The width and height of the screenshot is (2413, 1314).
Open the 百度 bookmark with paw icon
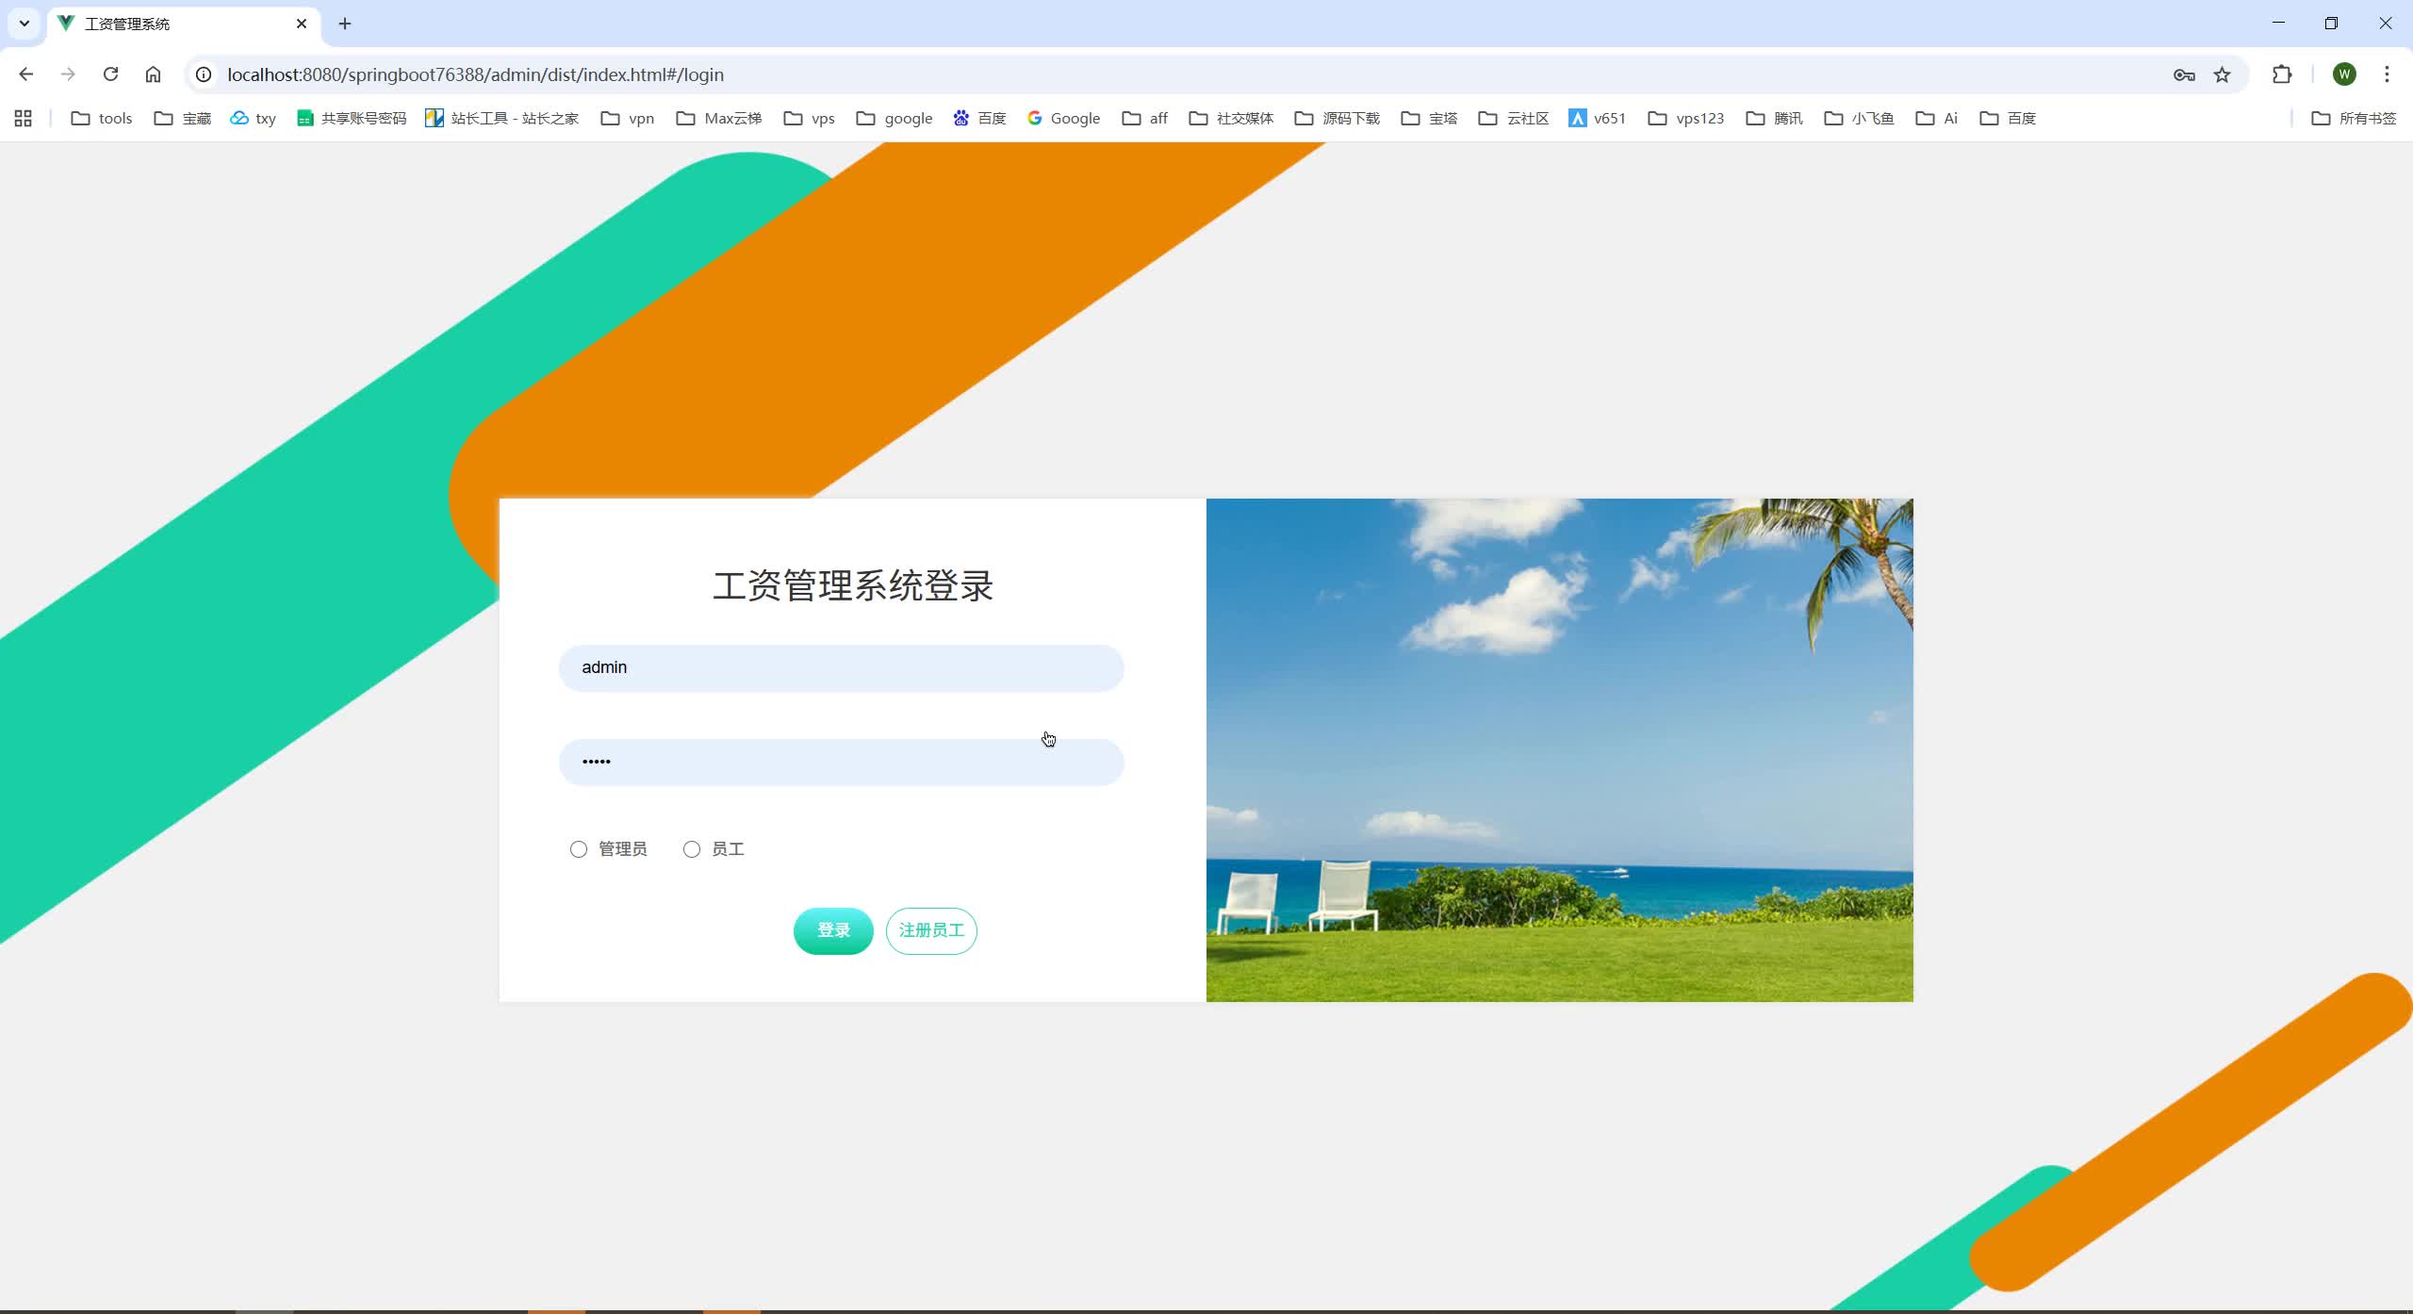coord(978,118)
